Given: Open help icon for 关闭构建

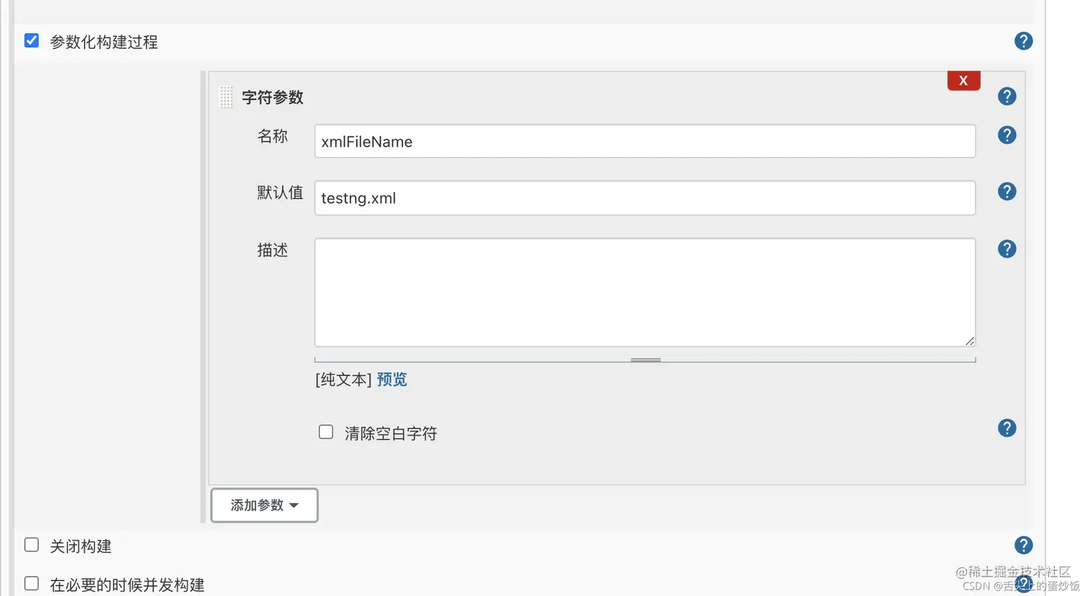Looking at the screenshot, I should pos(1023,546).
